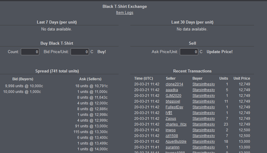Viewport: 267px width, 153px height.
Task: Open Starsinthesky buyer link in GJM2020 row
Action: pyautogui.click(x=204, y=96)
